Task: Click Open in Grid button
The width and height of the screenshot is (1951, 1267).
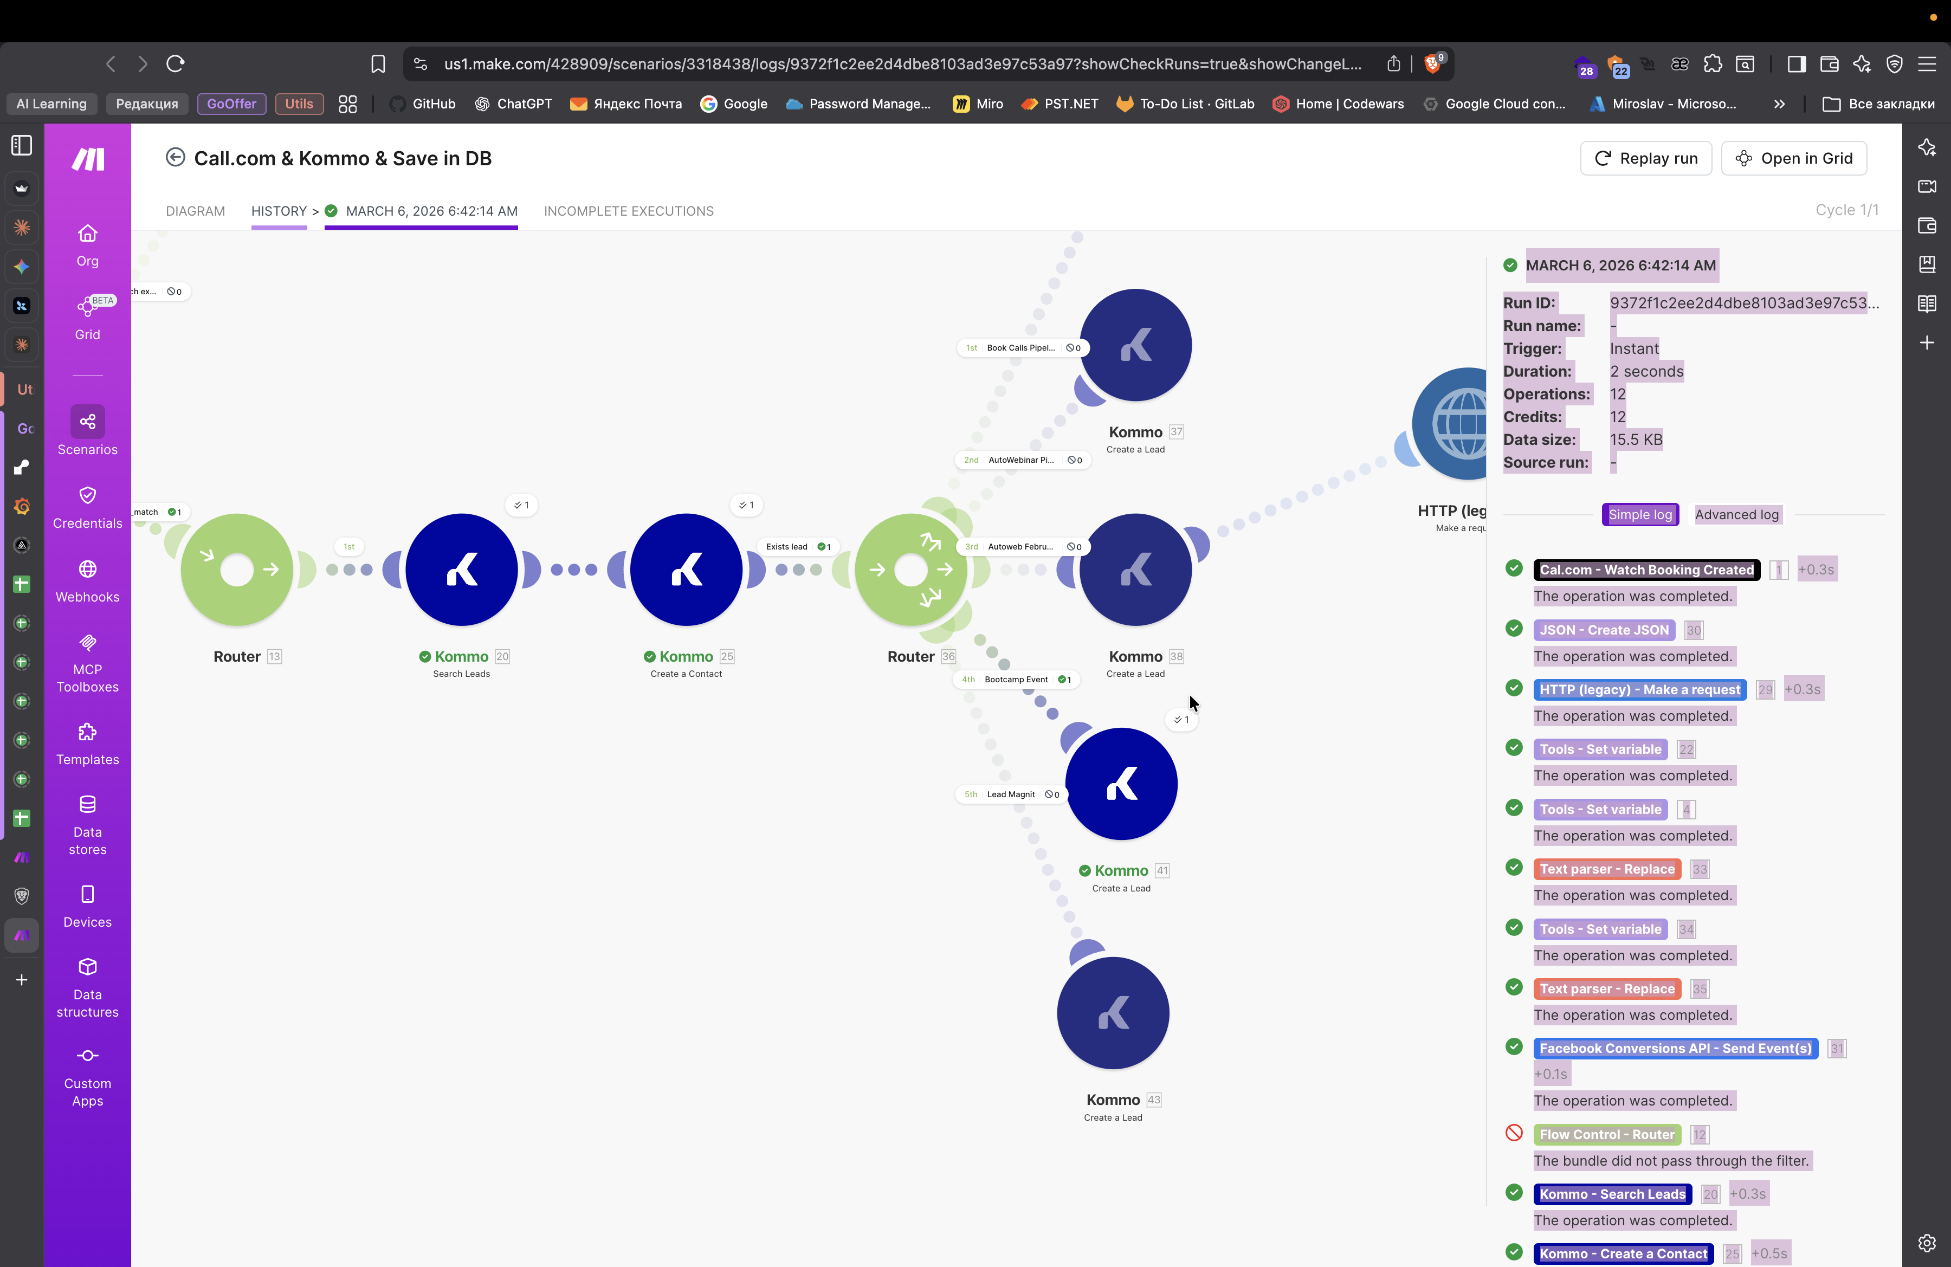Action: [1794, 158]
